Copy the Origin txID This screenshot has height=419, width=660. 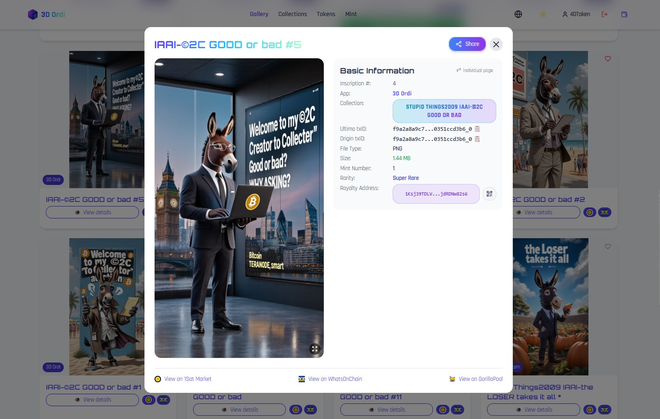click(477, 139)
